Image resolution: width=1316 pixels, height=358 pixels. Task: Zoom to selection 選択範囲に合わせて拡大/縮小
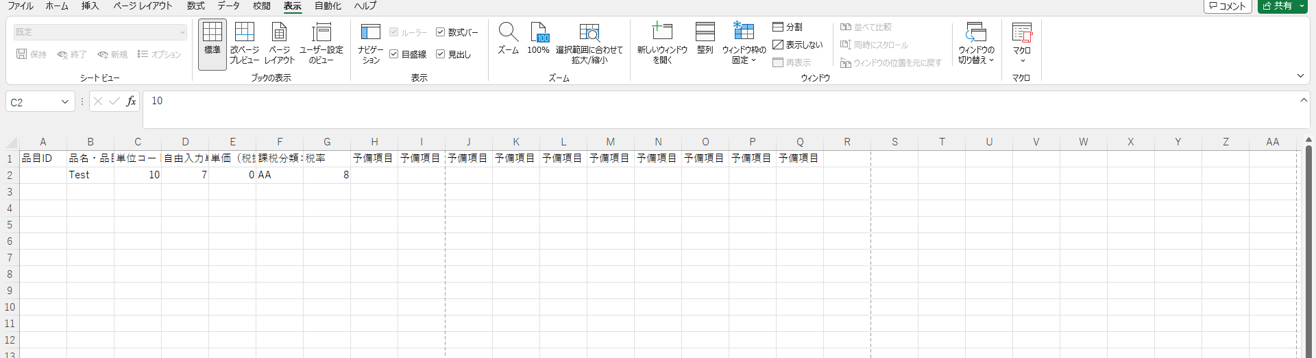589,44
